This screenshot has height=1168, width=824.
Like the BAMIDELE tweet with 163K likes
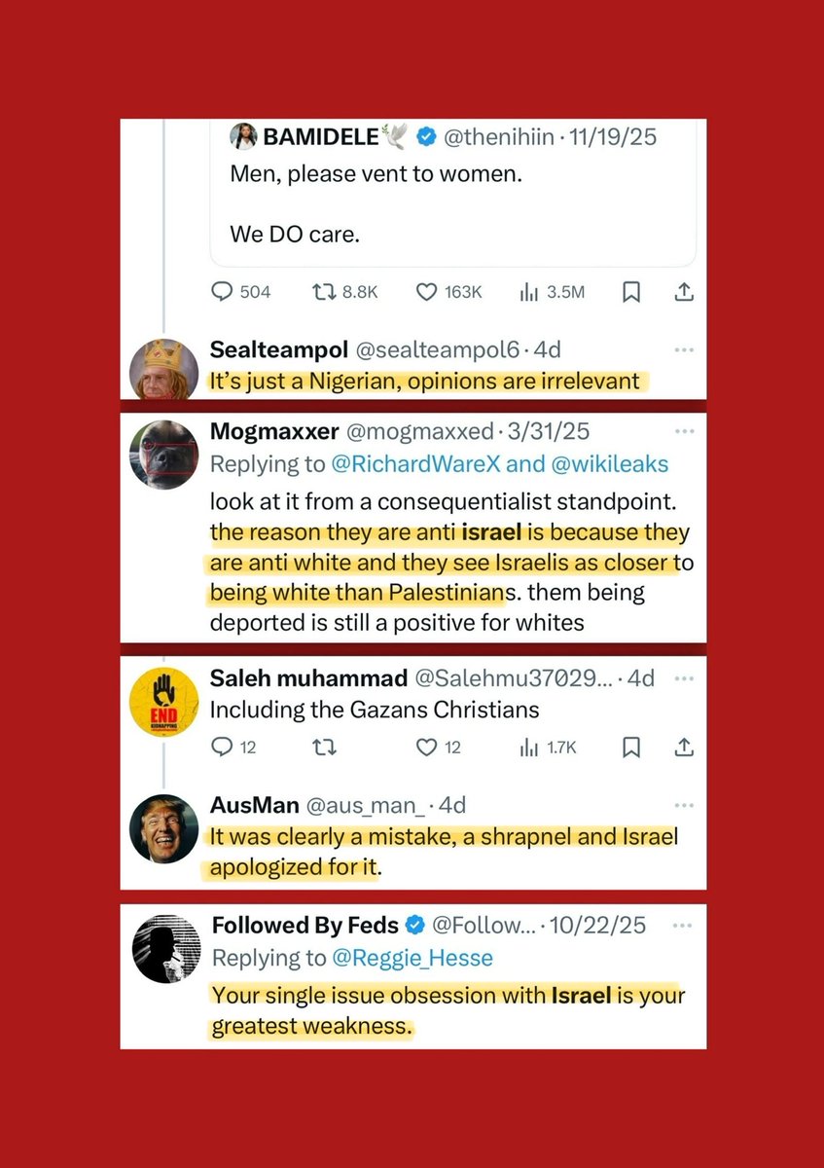pos(425,292)
